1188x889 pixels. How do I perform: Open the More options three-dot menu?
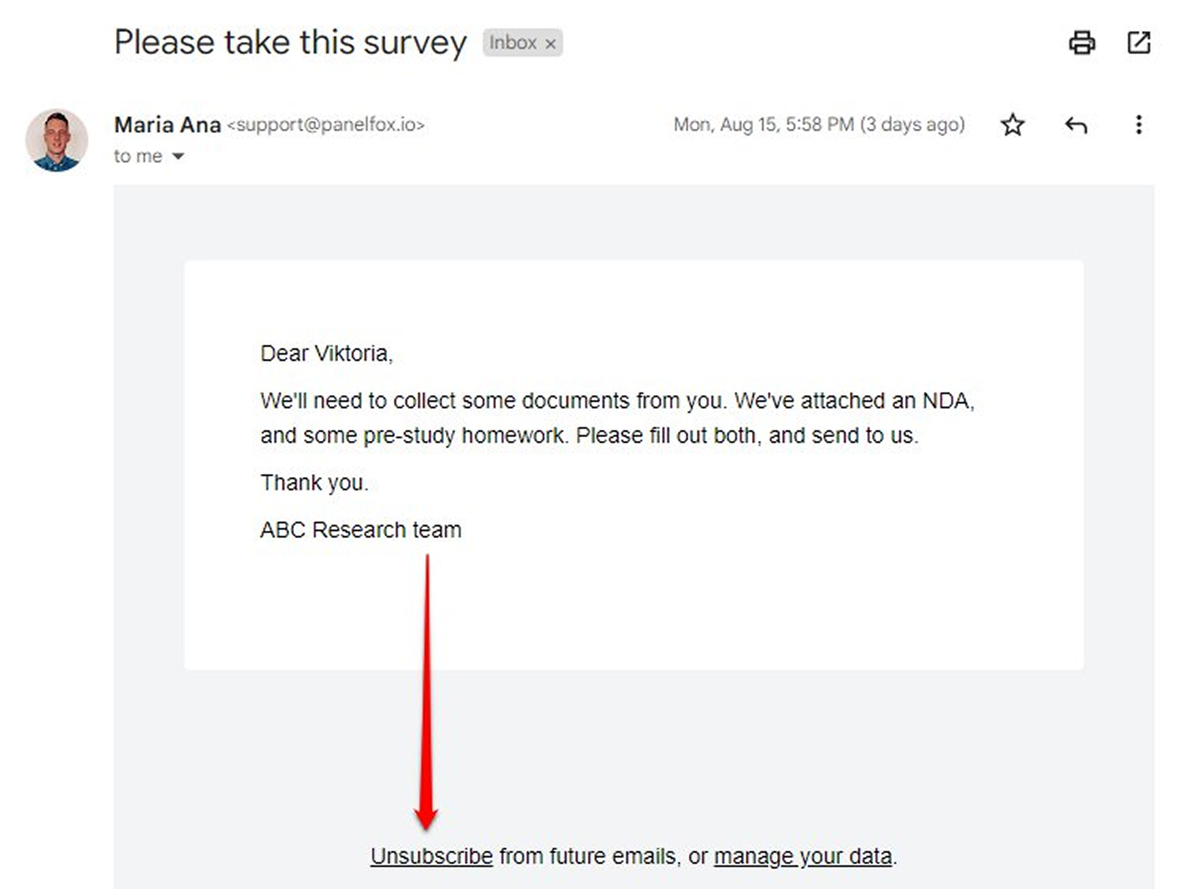(x=1138, y=125)
